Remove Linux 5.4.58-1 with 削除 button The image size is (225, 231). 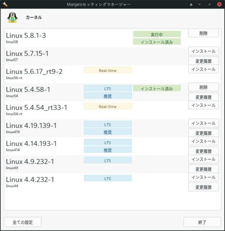[204, 87]
